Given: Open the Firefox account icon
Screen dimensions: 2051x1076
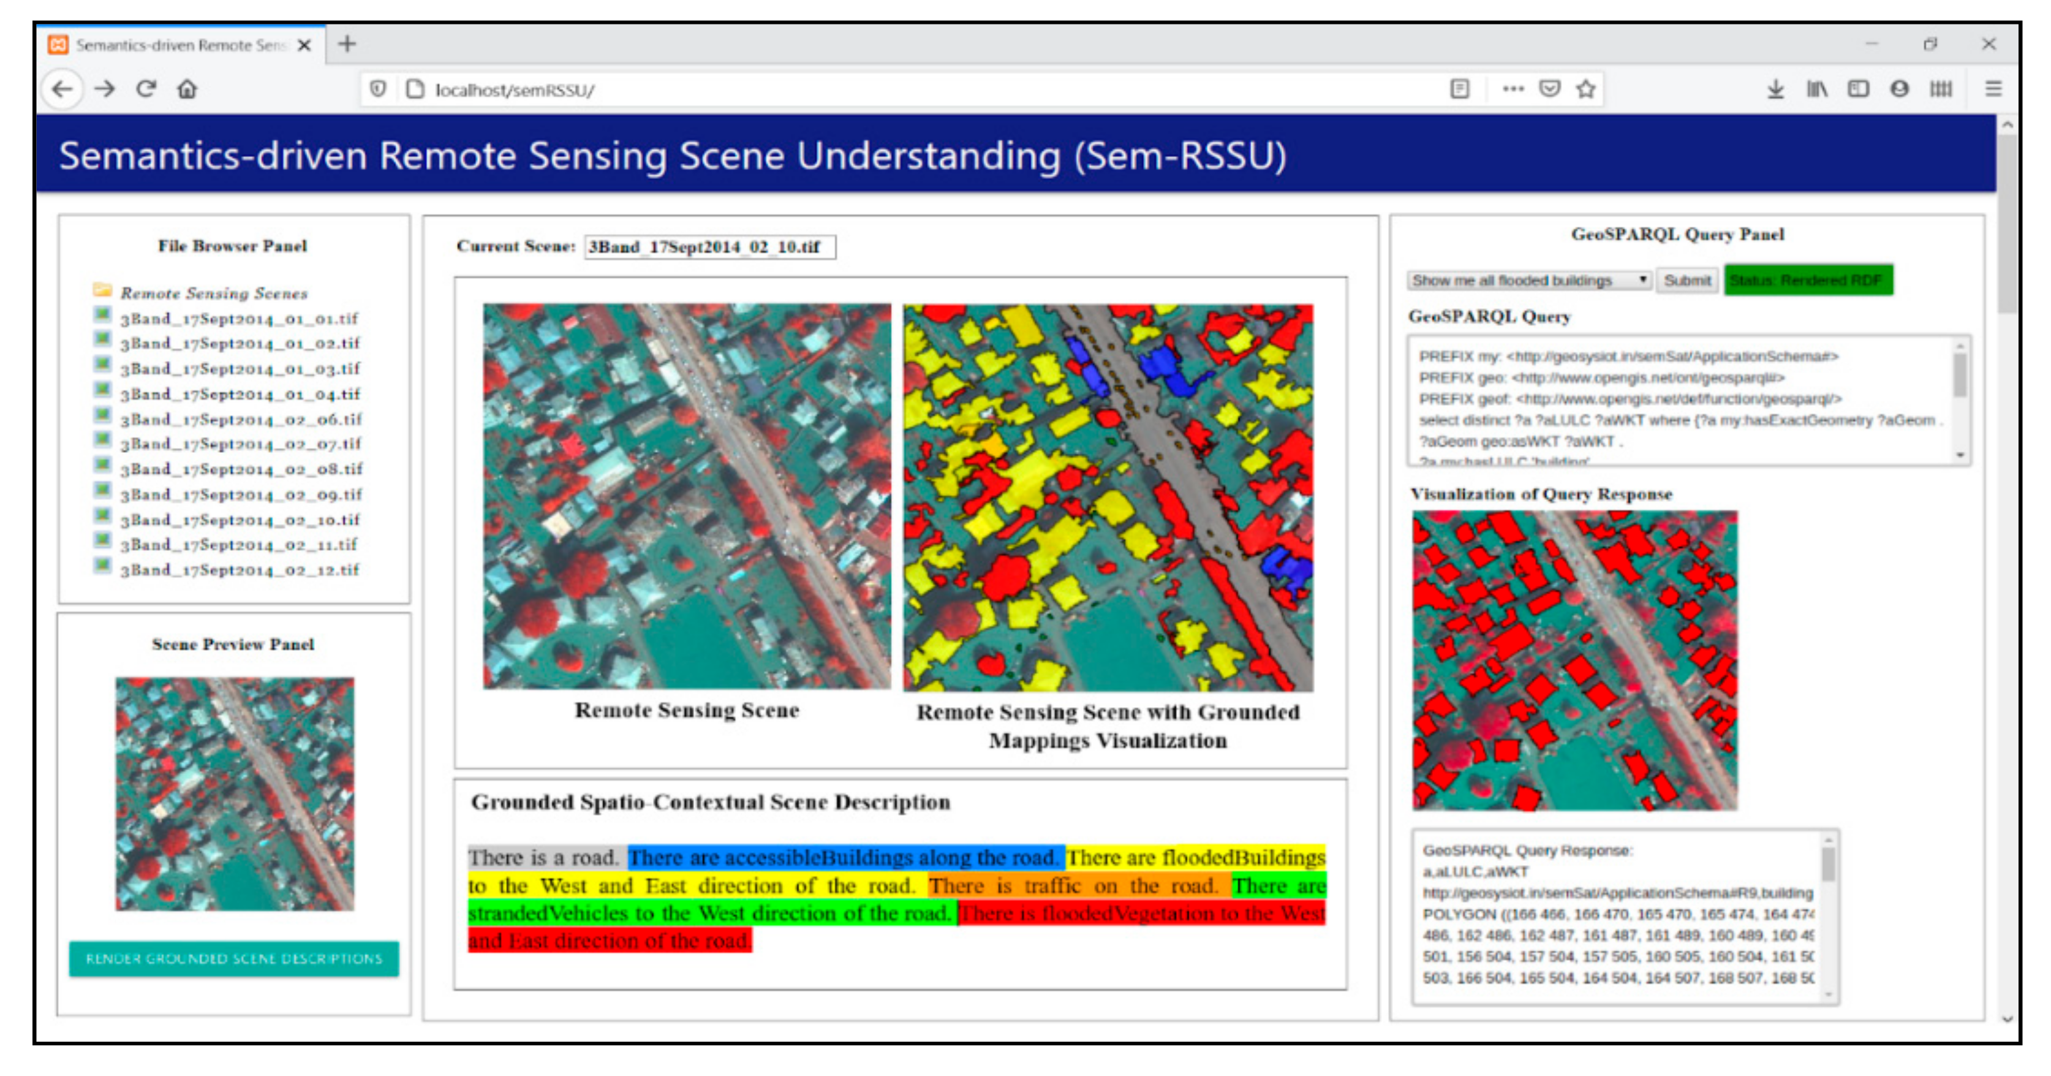Looking at the screenshot, I should (x=1899, y=88).
